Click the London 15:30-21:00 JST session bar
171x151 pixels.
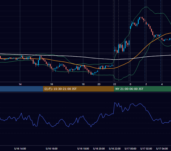coord(78,89)
